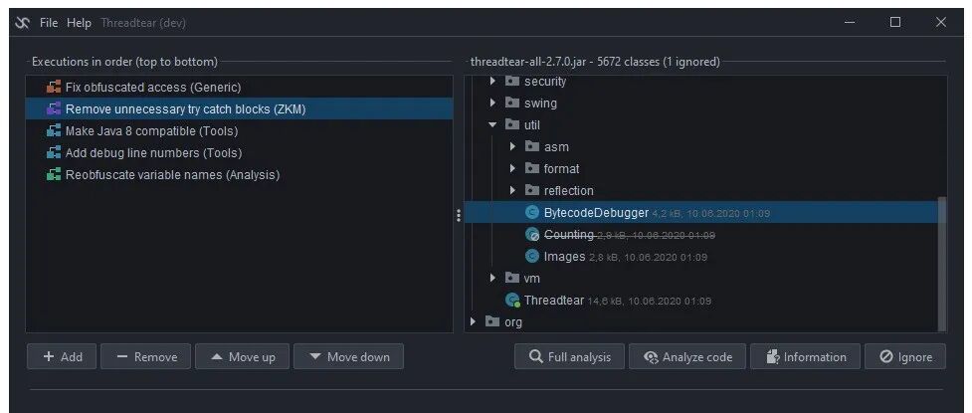Viewport: 972px width, 413px height.
Task: Add a new execution
Action: (62, 356)
